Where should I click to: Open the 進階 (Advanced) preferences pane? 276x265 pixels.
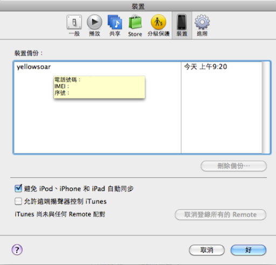(202, 25)
